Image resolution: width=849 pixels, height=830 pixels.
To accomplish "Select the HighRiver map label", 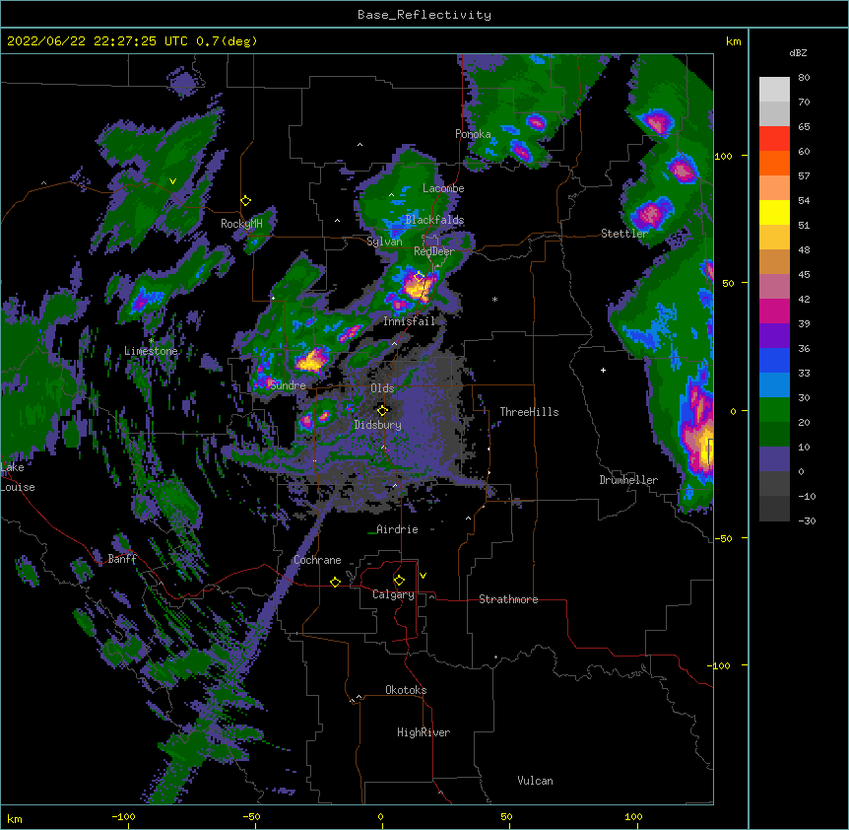I will [x=424, y=732].
